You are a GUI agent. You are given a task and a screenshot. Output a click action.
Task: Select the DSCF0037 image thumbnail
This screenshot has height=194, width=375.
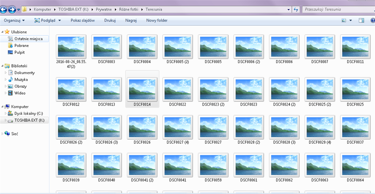click(x=355, y=127)
